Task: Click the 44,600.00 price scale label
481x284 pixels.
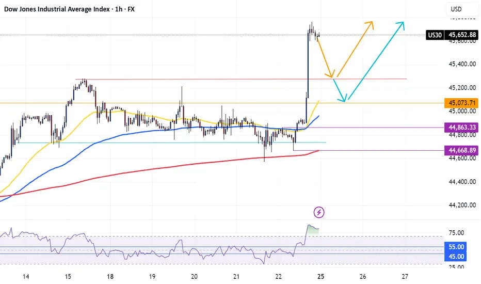Action: (462, 158)
